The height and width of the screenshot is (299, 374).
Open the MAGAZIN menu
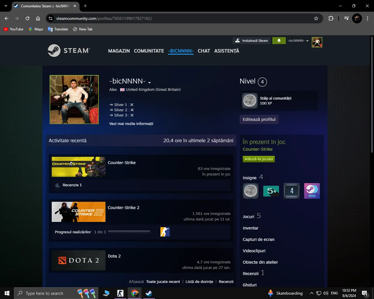(x=119, y=51)
